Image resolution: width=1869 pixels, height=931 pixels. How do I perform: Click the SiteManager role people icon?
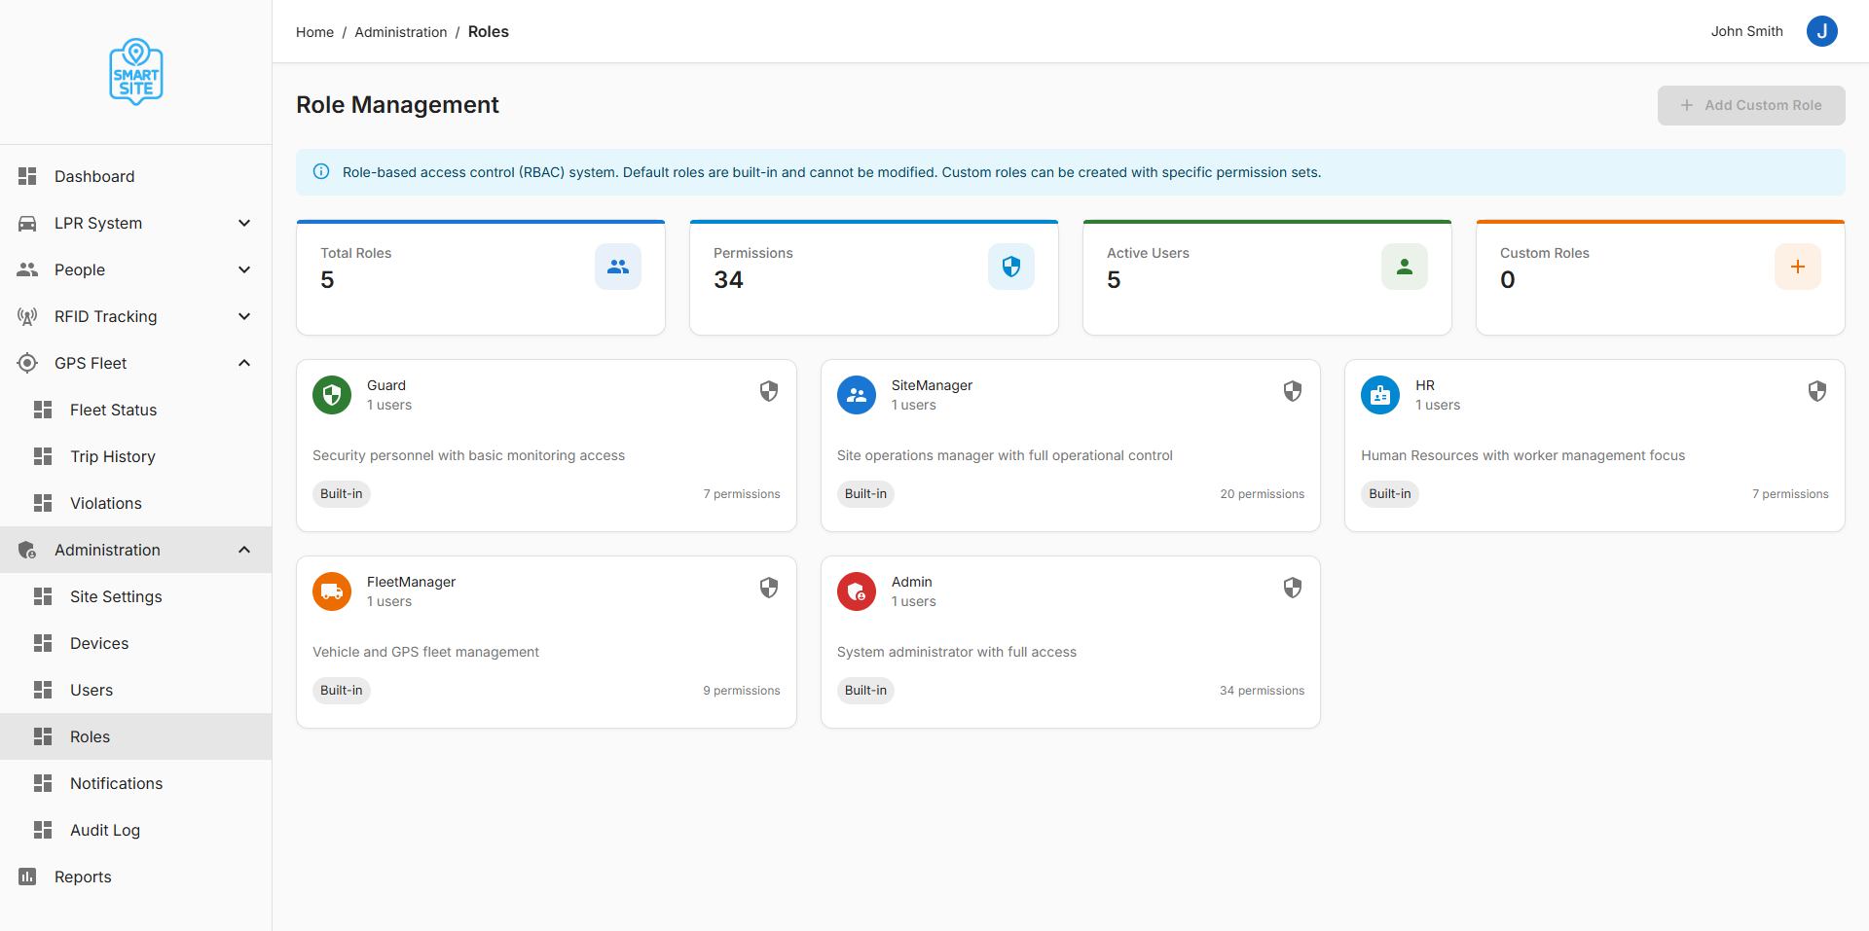[x=856, y=395]
